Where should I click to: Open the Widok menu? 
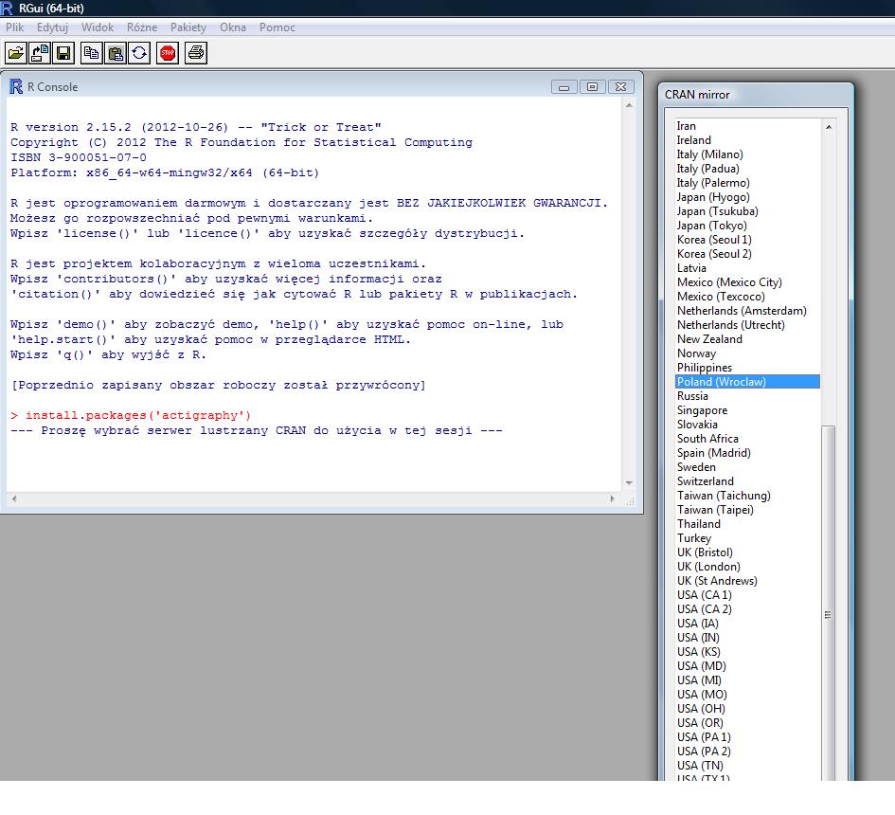pyautogui.click(x=97, y=27)
